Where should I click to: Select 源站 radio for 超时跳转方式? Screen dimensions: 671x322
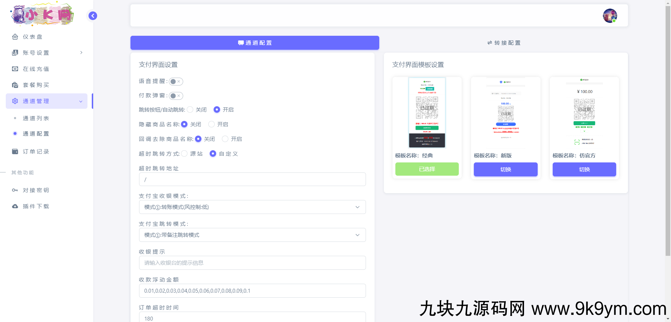click(185, 153)
